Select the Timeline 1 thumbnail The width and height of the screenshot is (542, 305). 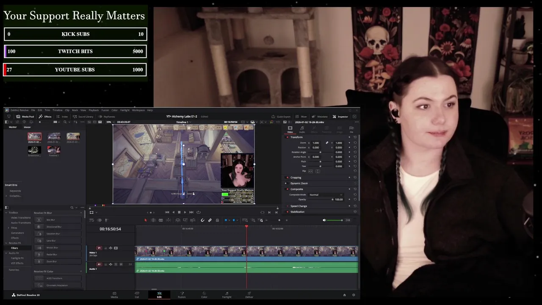(54, 150)
